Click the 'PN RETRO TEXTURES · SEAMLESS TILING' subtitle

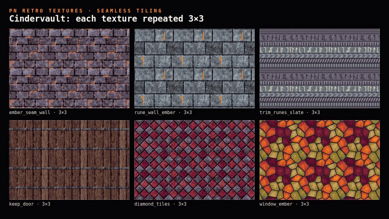86,11
